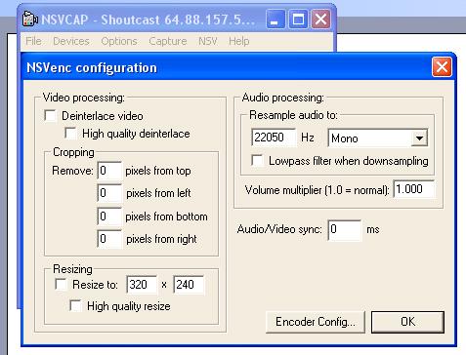Open the Capture menu in NSVCAP
The width and height of the screenshot is (466, 355).
click(x=168, y=41)
